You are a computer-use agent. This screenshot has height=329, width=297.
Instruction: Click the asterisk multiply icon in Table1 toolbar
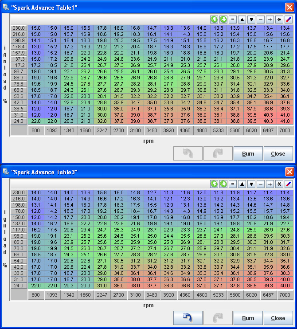279,20
